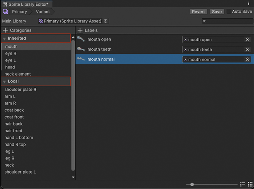Select the Sprite Library Editor tab
The width and height of the screenshot is (254, 189).
pos(26,4)
